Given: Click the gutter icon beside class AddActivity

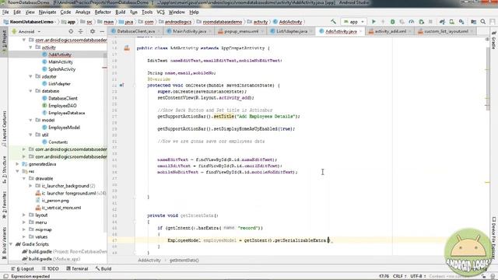Looking at the screenshot, I should click(127, 48).
